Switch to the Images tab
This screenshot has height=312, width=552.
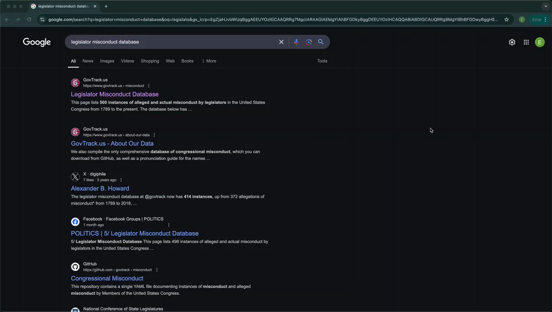pos(107,61)
